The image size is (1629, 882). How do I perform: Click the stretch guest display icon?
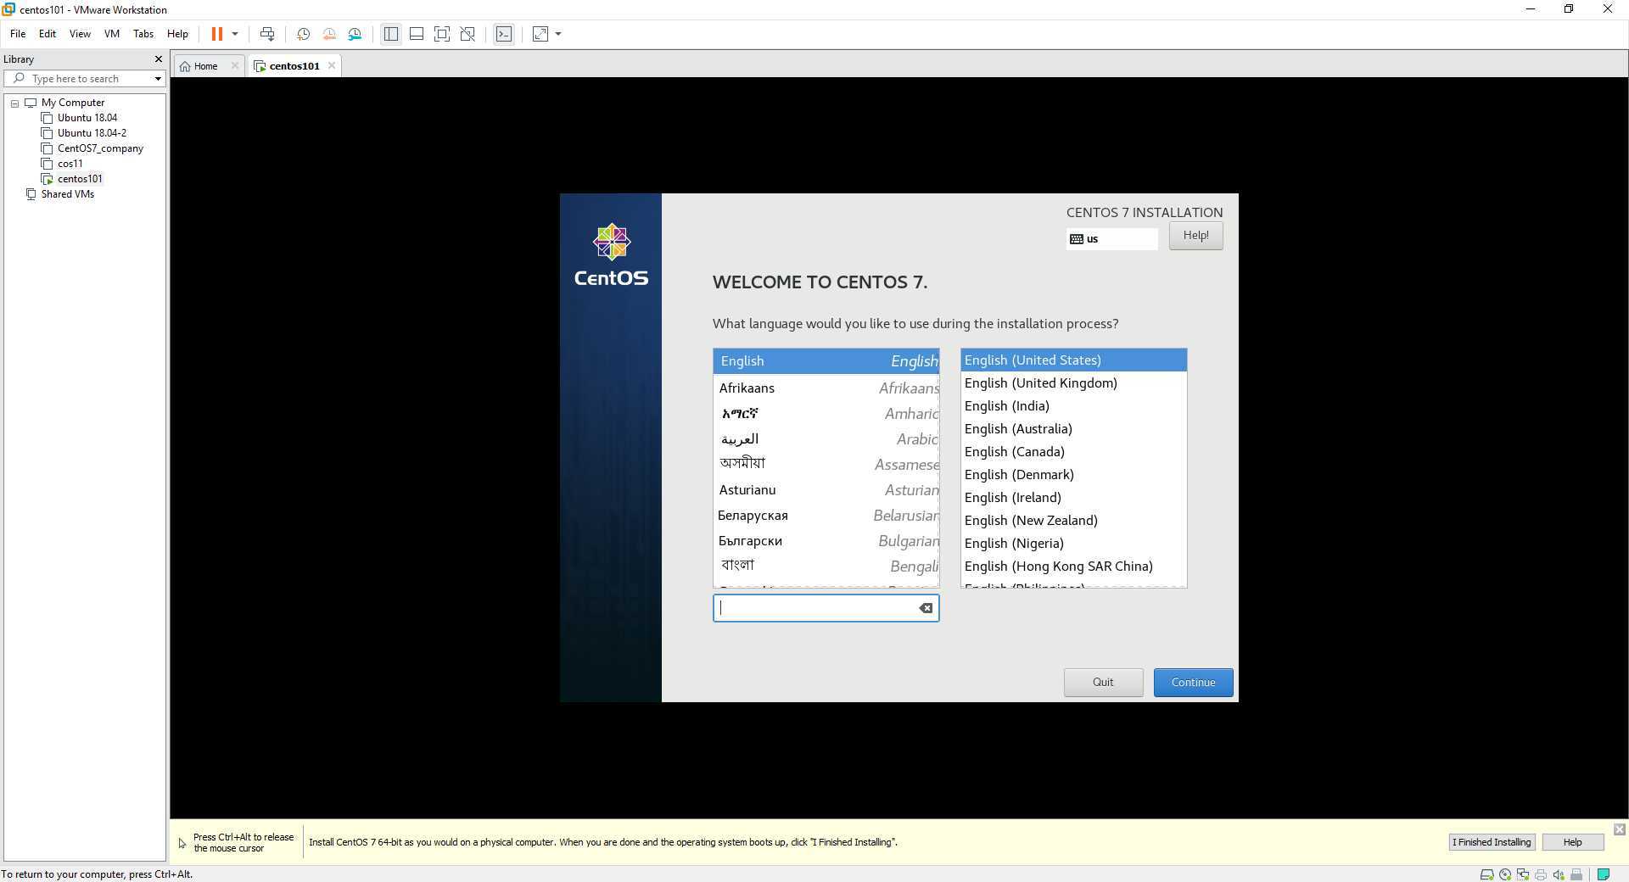pos(540,34)
